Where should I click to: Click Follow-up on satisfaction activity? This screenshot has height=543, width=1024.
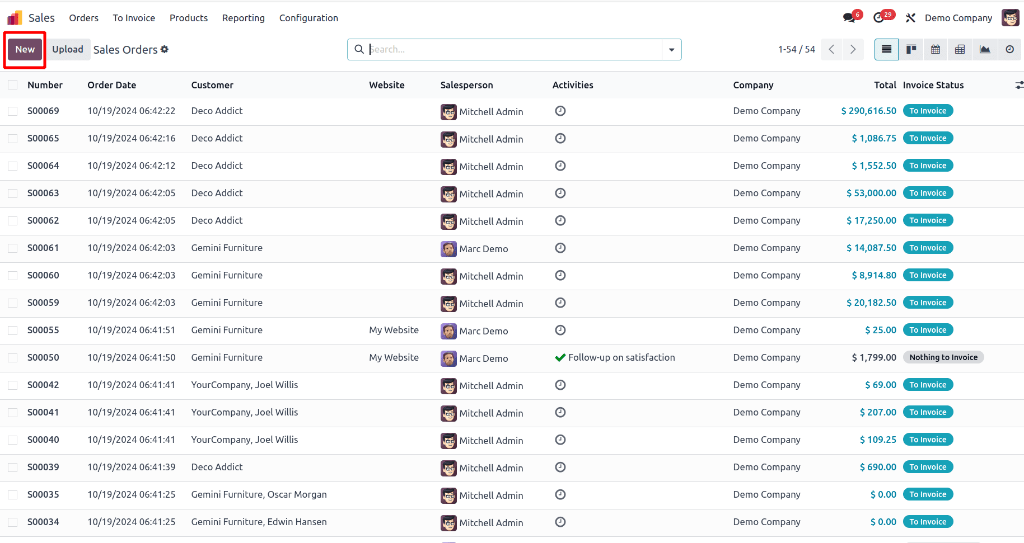pyautogui.click(x=621, y=357)
